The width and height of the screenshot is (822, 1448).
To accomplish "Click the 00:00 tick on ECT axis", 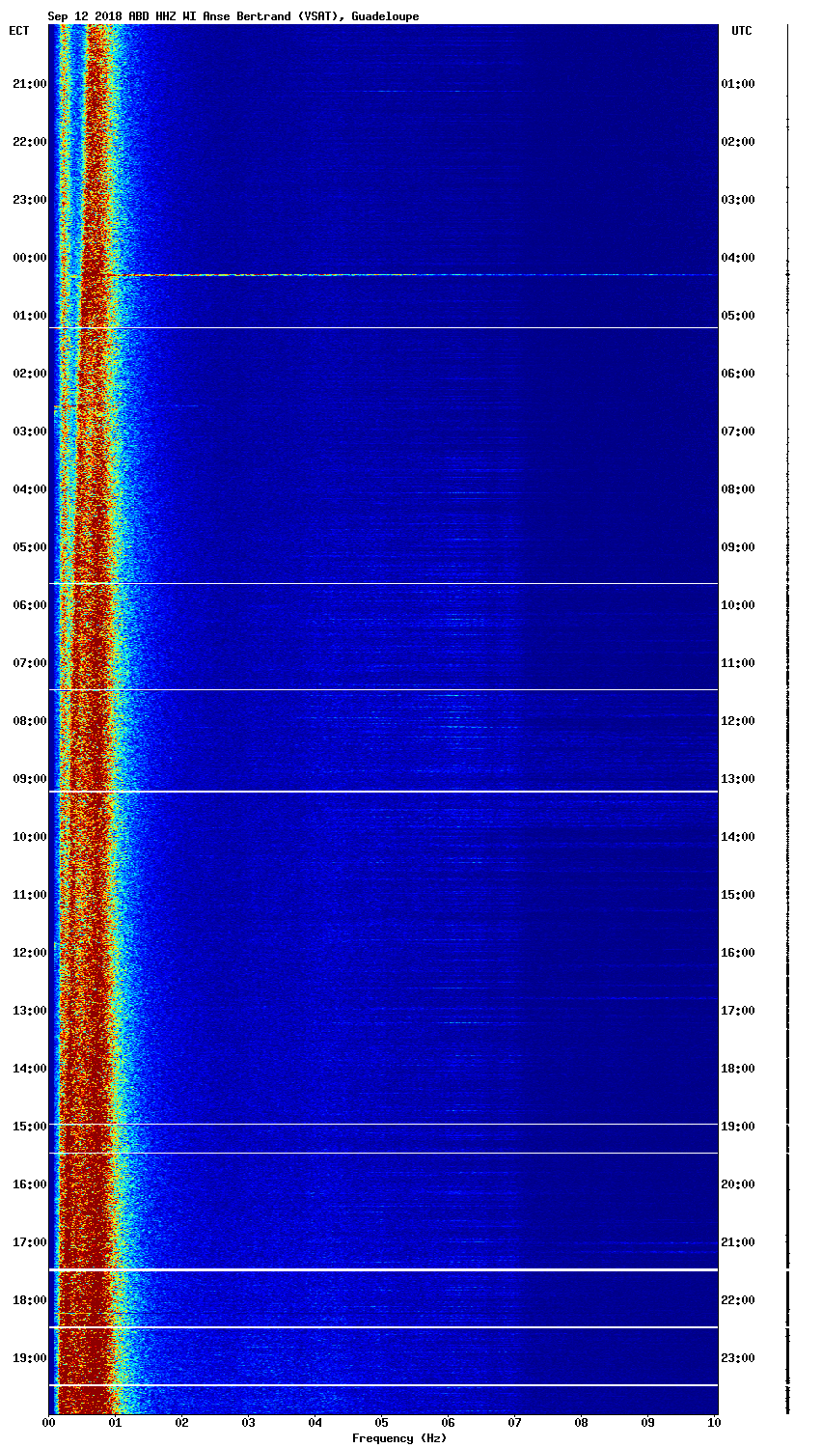I will [29, 258].
